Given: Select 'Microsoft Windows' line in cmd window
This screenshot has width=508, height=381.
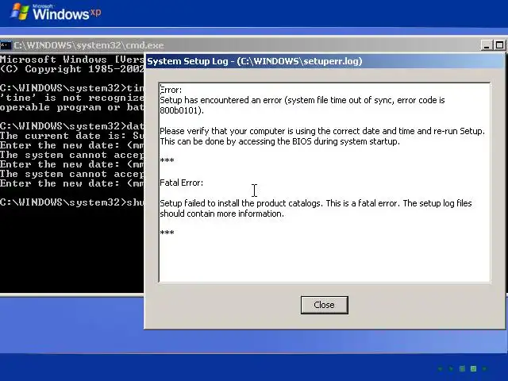Looking at the screenshot, I should pyautogui.click(x=72, y=60).
